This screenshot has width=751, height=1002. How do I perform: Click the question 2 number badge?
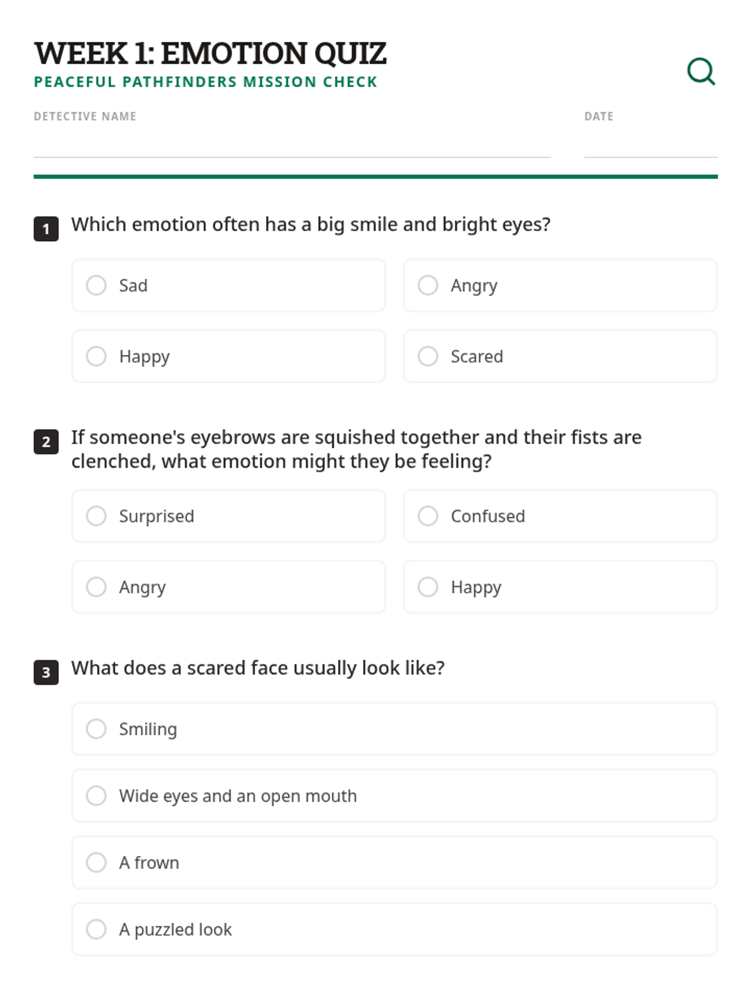(x=46, y=442)
